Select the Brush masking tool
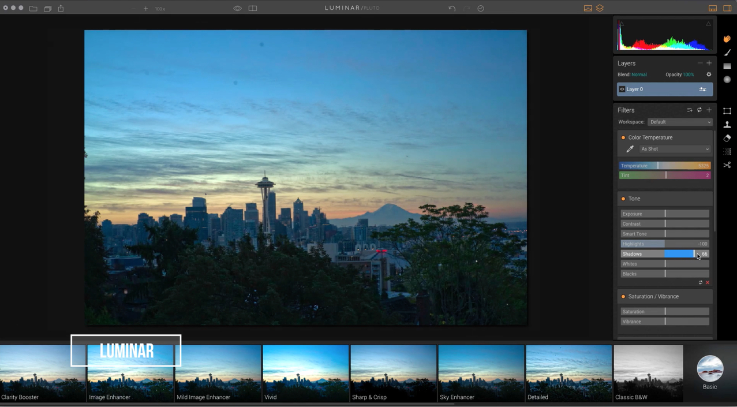The image size is (737, 407). click(x=727, y=53)
